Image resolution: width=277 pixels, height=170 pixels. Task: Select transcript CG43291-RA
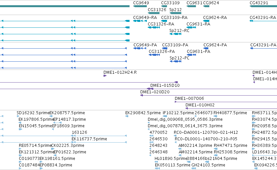(263, 18)
